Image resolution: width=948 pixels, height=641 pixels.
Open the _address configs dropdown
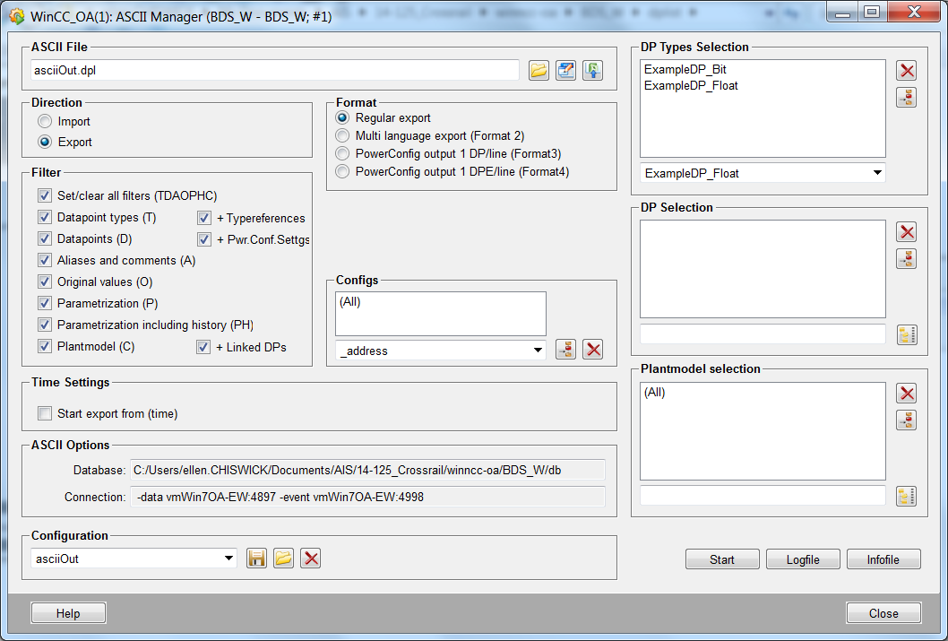(536, 351)
